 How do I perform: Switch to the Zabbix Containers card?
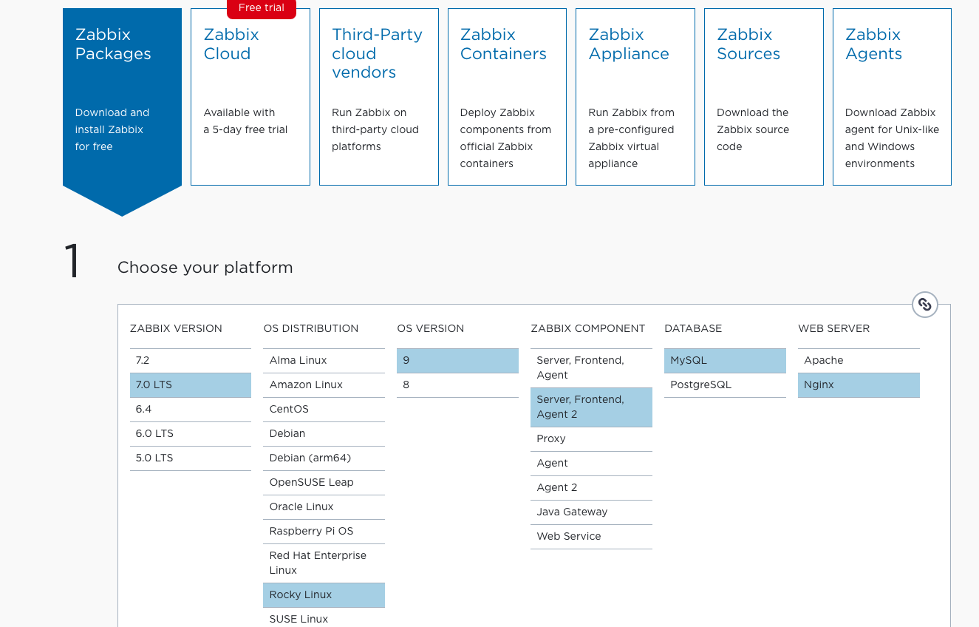click(507, 97)
